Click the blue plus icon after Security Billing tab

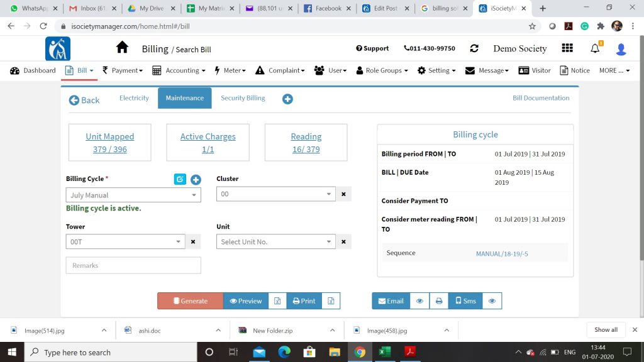287,99
